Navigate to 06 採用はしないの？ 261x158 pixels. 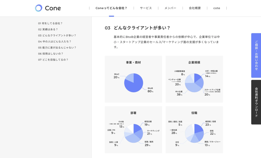point(50,54)
